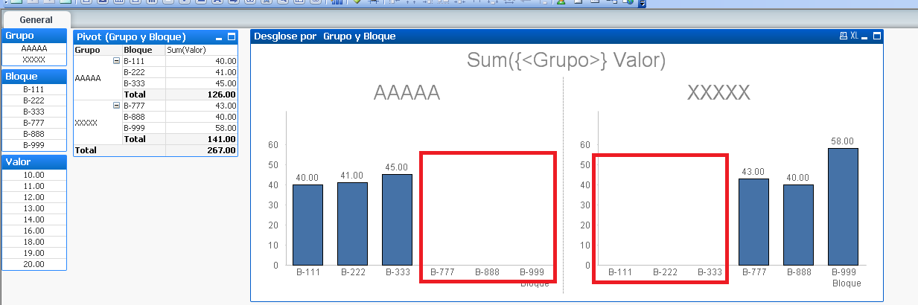Screen dimensions: 918x305
Task: Select B-333 in the Bloque list box
Action: (x=34, y=111)
